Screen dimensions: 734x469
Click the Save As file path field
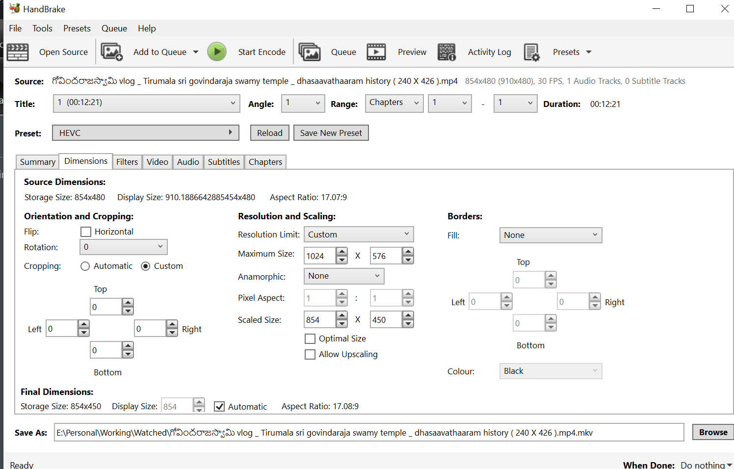pos(369,433)
